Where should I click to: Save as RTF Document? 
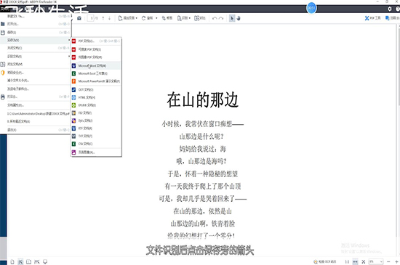(x=96, y=129)
